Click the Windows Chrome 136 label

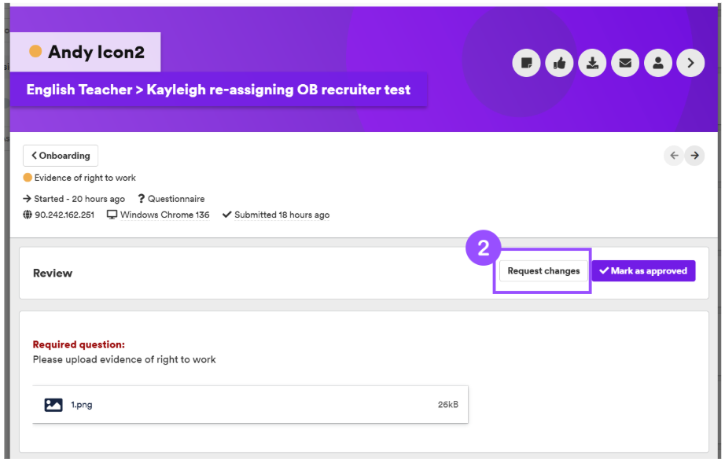coord(164,215)
